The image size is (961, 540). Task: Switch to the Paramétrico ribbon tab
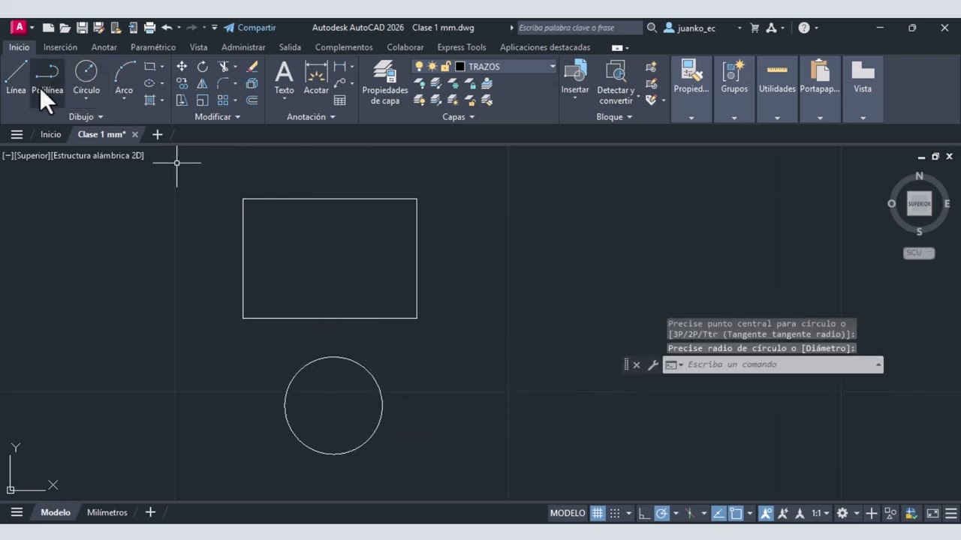153,47
